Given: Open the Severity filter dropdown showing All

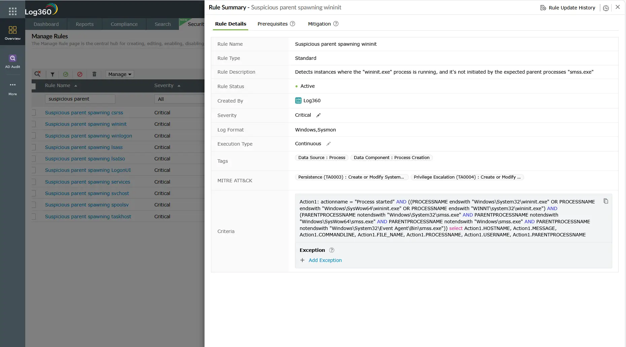Looking at the screenshot, I should tap(179, 99).
